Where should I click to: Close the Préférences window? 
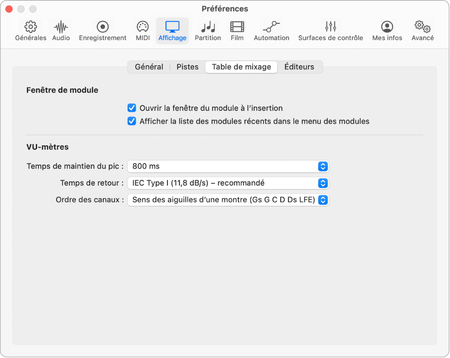(9, 9)
